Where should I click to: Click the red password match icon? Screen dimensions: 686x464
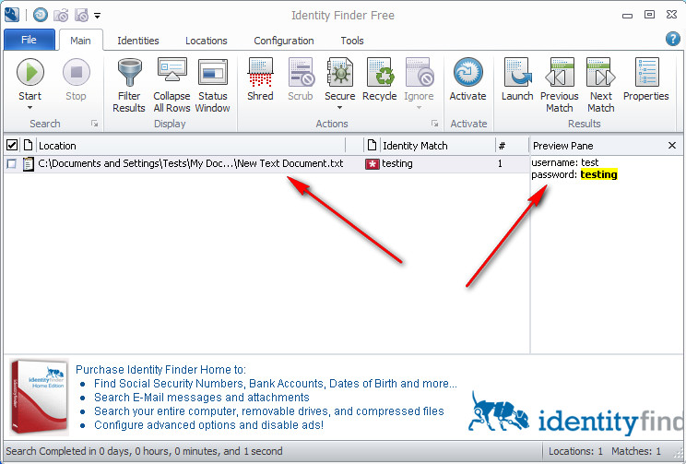pyautogui.click(x=373, y=164)
